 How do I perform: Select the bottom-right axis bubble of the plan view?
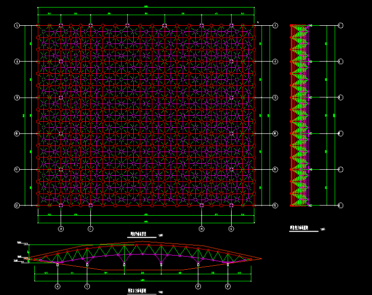point(275,206)
